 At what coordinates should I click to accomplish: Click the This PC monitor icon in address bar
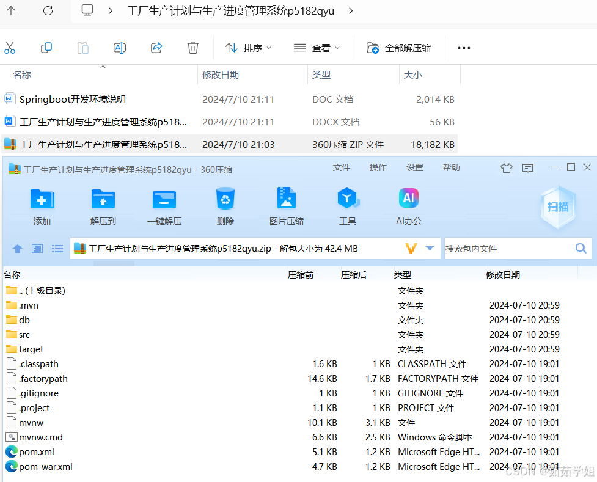pyautogui.click(x=87, y=10)
